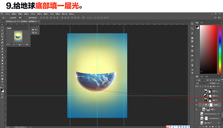
Task: Select the Dodge tool
Action: click(x=2, y=64)
